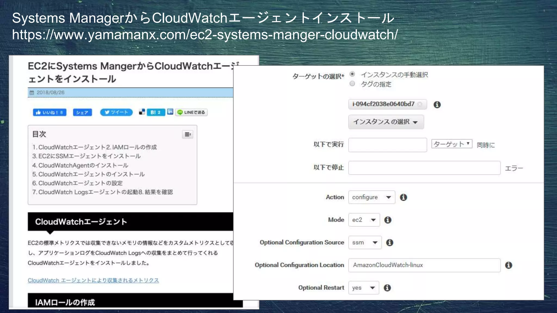Click the Facebook いいね! like button
Viewport: 557px width, 313px height.
(x=49, y=112)
